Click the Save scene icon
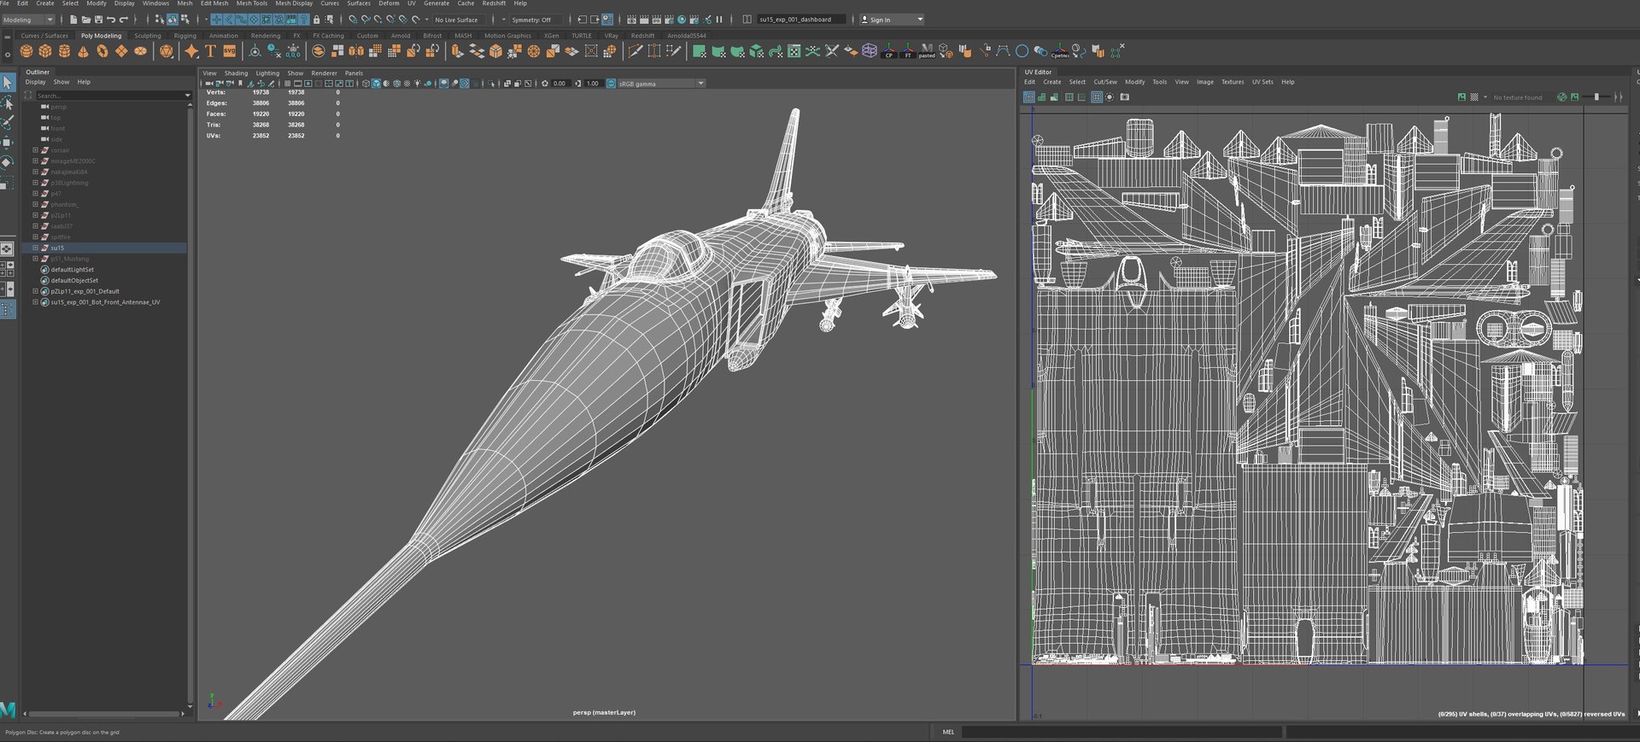The height and width of the screenshot is (742, 1640). click(x=98, y=20)
